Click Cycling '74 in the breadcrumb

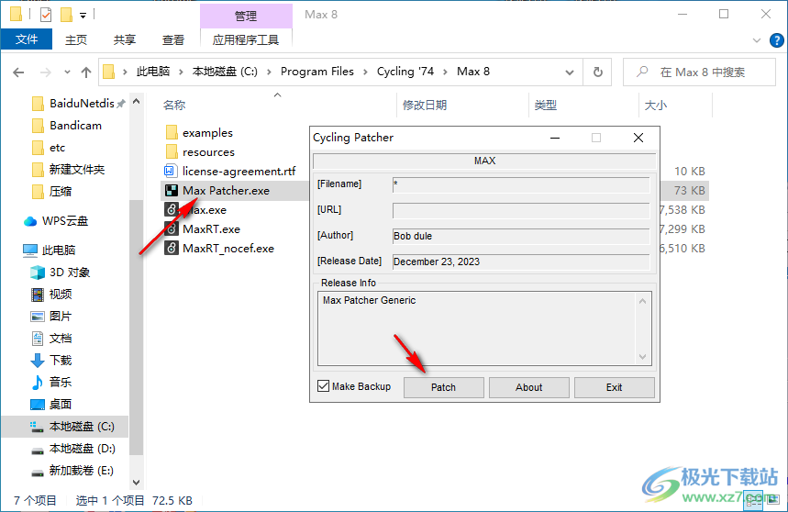coord(405,72)
